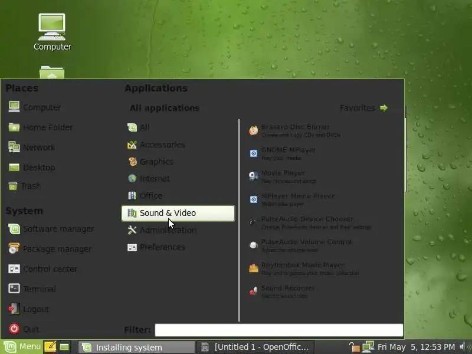This screenshot has height=354, width=472.
Task: Click the network tray icon
Action: pyautogui.click(x=368, y=347)
